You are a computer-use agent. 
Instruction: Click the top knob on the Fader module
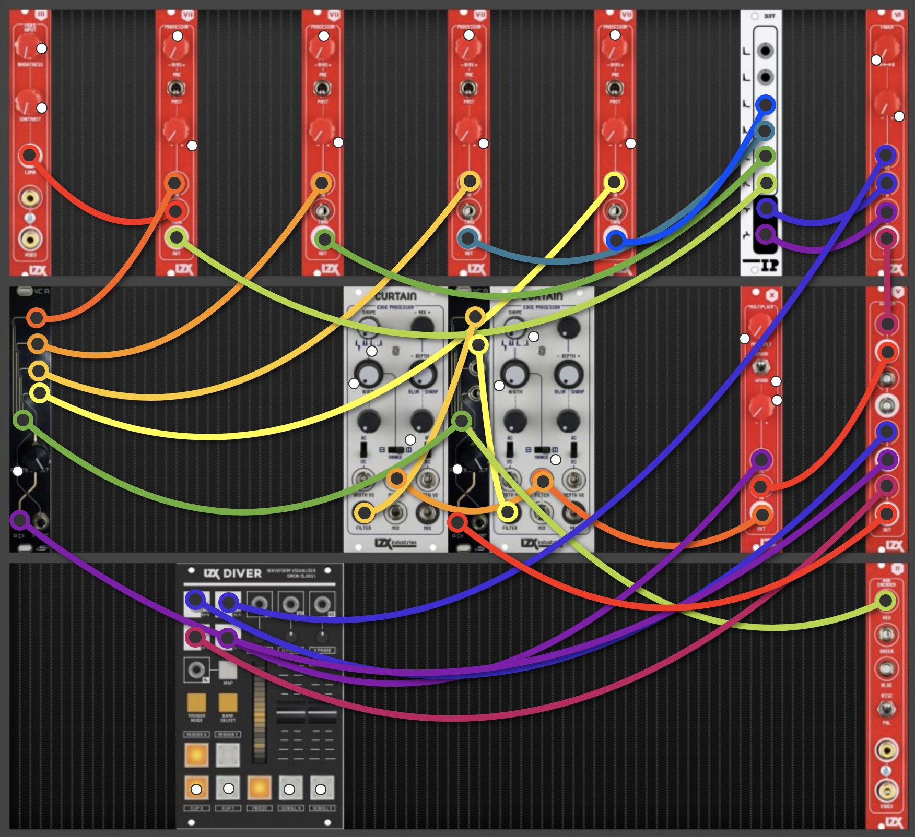886,49
